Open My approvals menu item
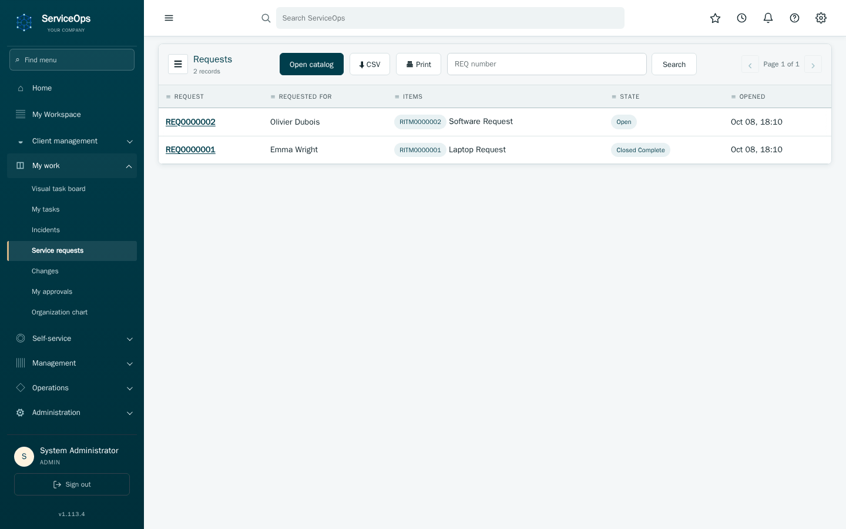This screenshot has height=529, width=846. [x=72, y=292]
